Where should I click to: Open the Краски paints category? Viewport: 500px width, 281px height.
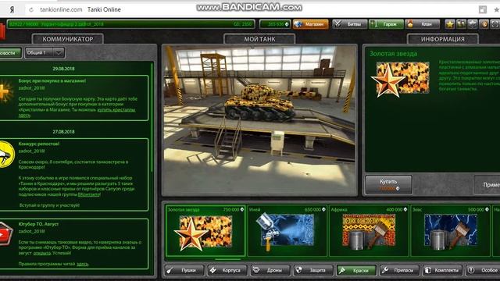tap(356, 271)
